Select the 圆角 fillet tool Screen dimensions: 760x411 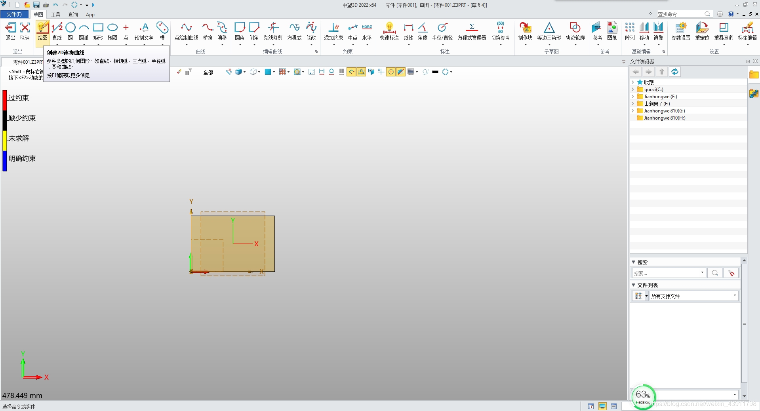pos(240,31)
